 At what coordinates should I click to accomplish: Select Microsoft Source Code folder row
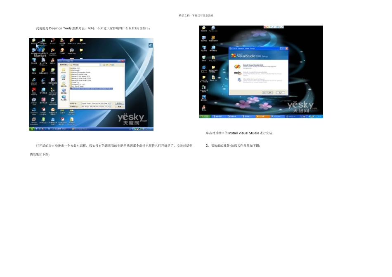click(x=78, y=74)
